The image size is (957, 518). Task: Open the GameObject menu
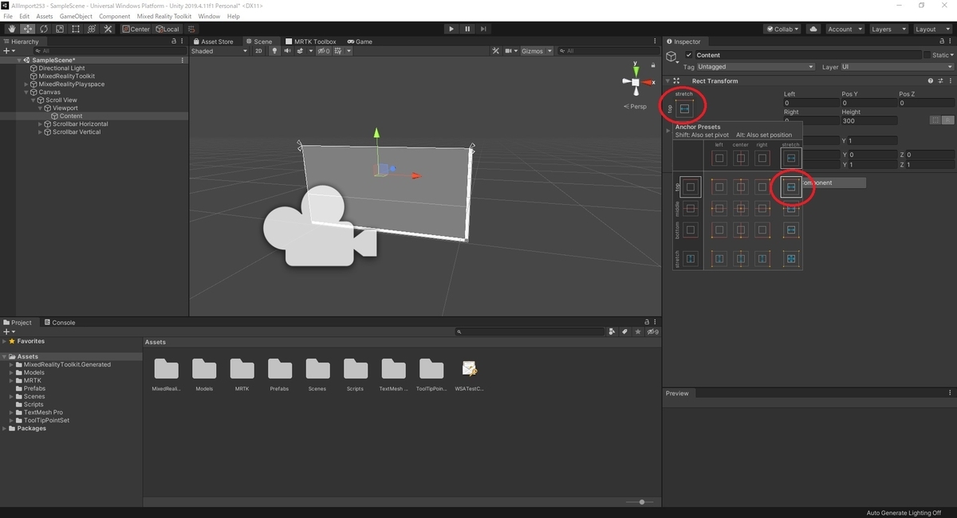(76, 16)
